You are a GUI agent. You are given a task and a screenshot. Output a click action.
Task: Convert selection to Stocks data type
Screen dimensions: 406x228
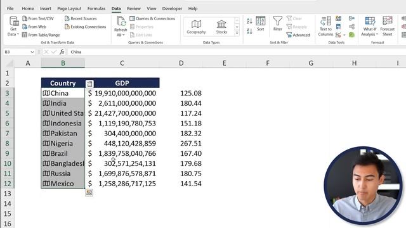click(221, 27)
